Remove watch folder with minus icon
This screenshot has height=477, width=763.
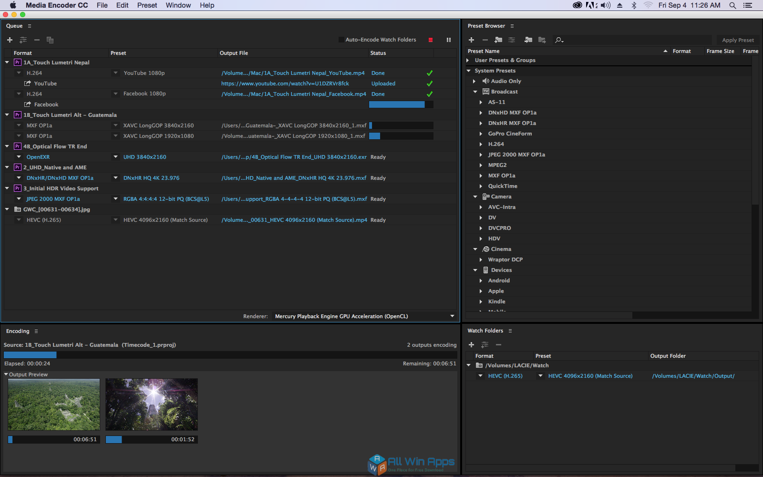click(498, 345)
